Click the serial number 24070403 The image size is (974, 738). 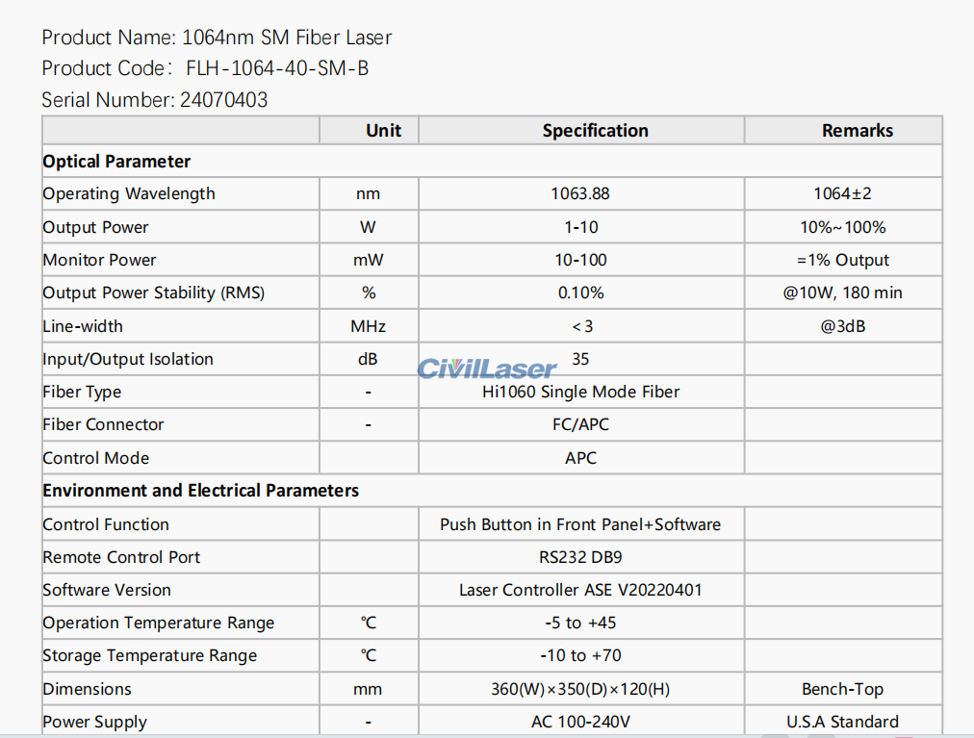223,100
